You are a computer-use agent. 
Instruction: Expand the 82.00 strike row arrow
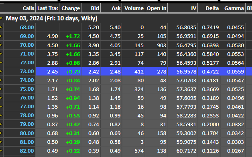1,151
